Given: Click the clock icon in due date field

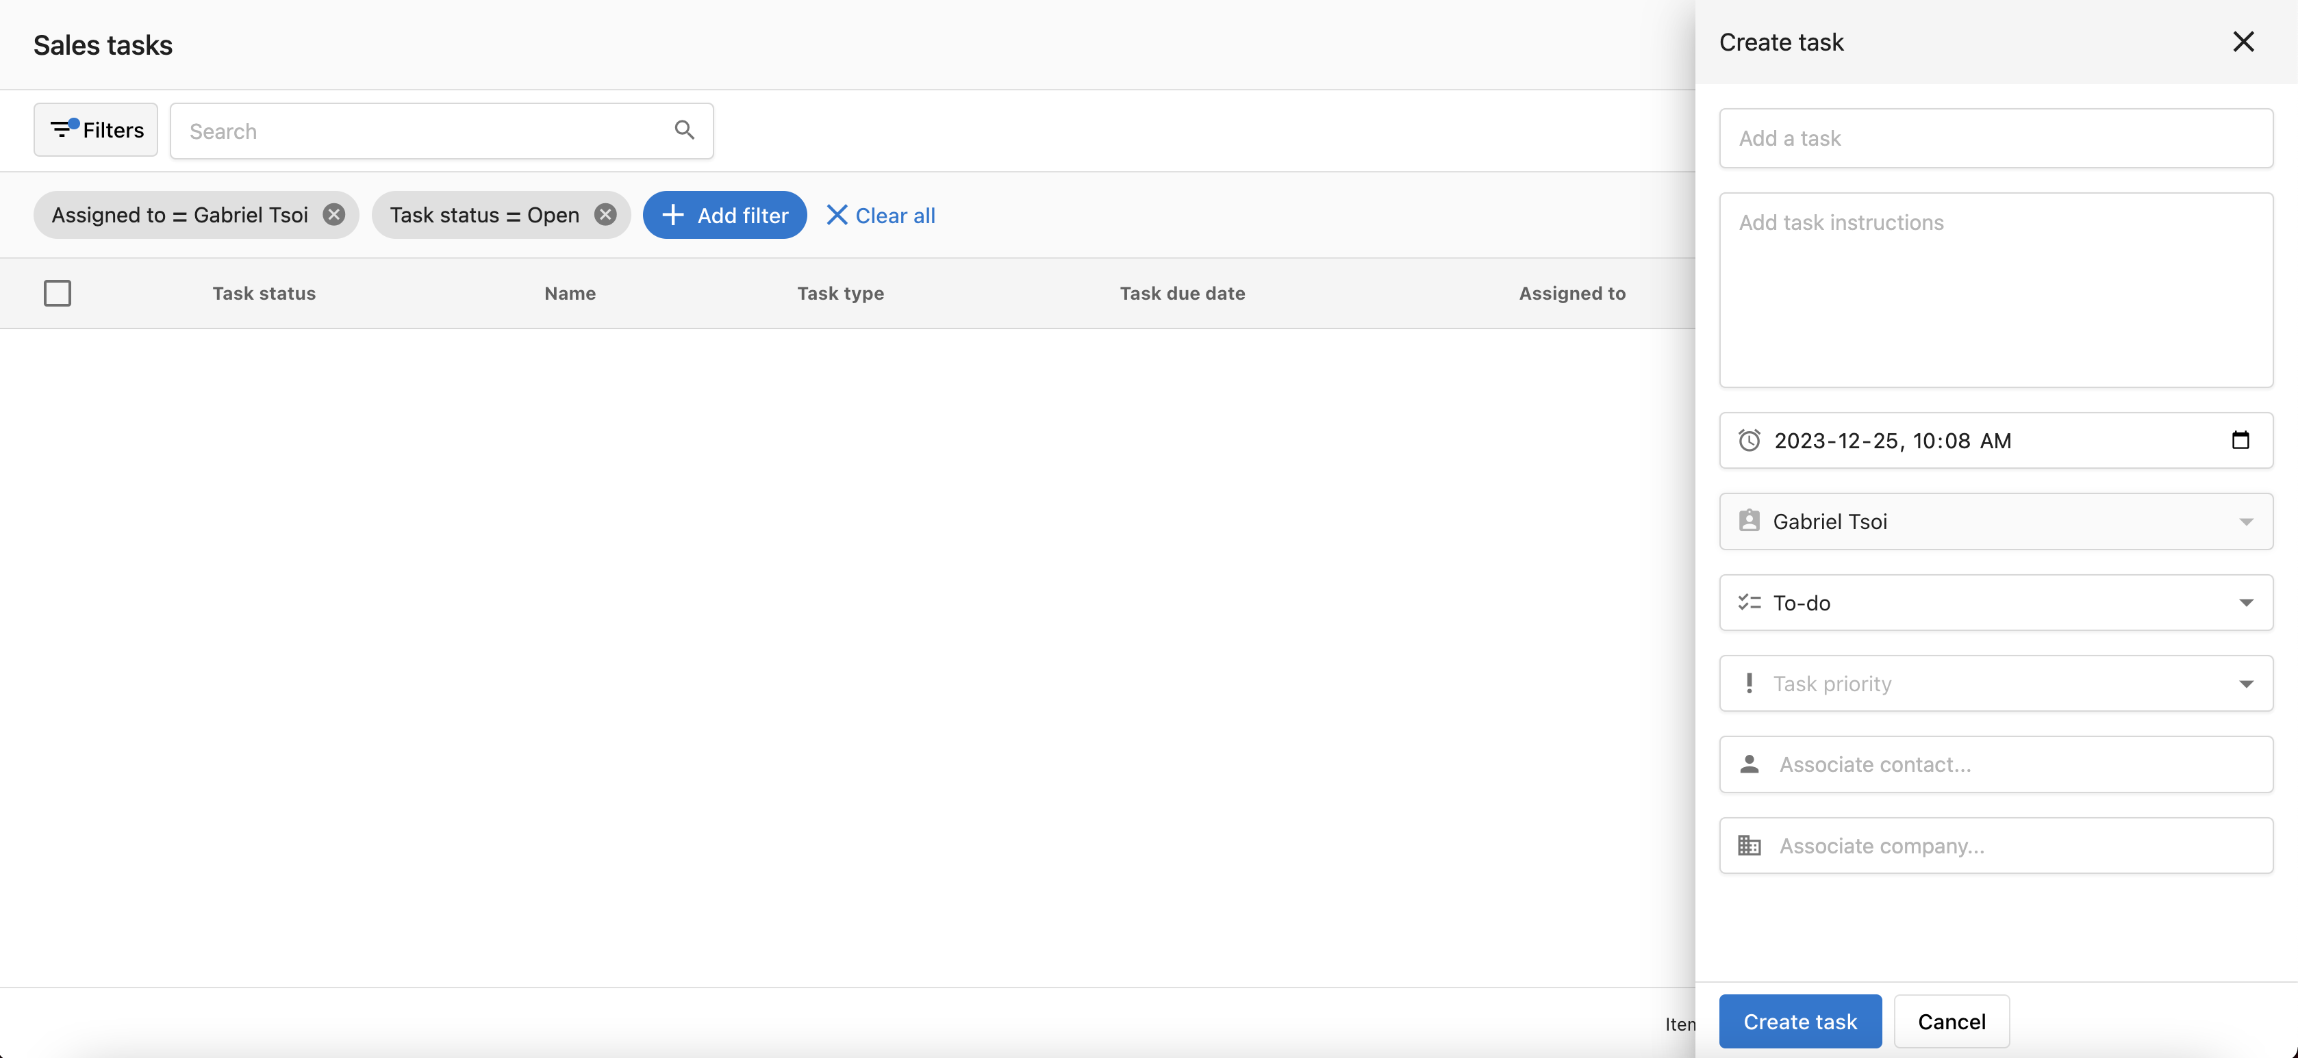Looking at the screenshot, I should pos(1750,439).
